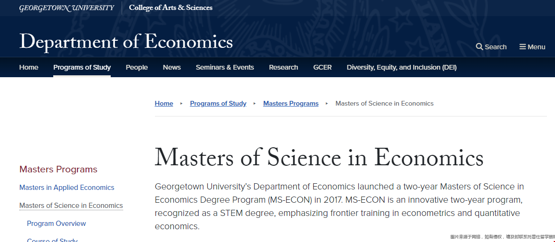This screenshot has width=555, height=242.
Task: Open the hamburger Menu icon
Action: pos(522,47)
